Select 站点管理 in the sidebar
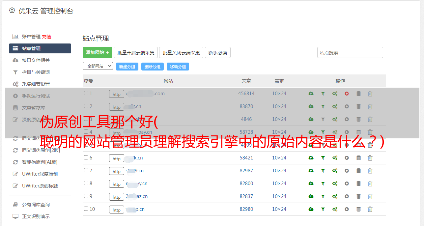This screenshot has height=226, width=424. click(x=40, y=48)
